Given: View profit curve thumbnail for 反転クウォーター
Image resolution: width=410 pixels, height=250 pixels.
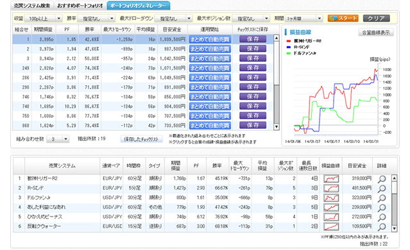Looking at the screenshot, I should pos(331,226).
